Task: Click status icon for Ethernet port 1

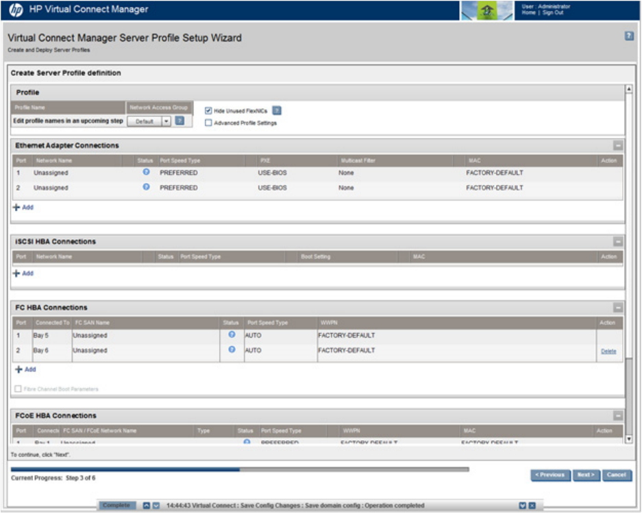Action: click(x=146, y=172)
